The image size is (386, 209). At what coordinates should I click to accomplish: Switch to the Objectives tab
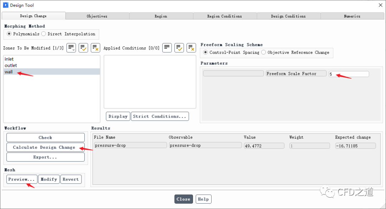(x=97, y=16)
